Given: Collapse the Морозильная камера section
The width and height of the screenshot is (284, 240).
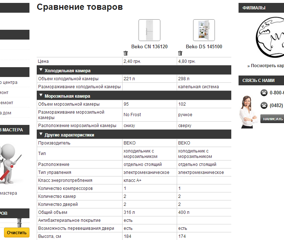Looking at the screenshot, I should (41, 95).
